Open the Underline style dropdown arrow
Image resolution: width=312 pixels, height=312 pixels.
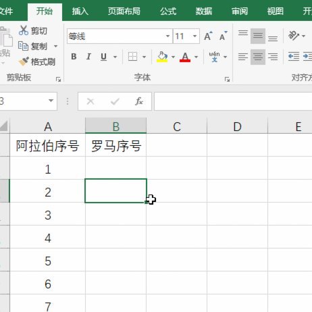(115, 57)
